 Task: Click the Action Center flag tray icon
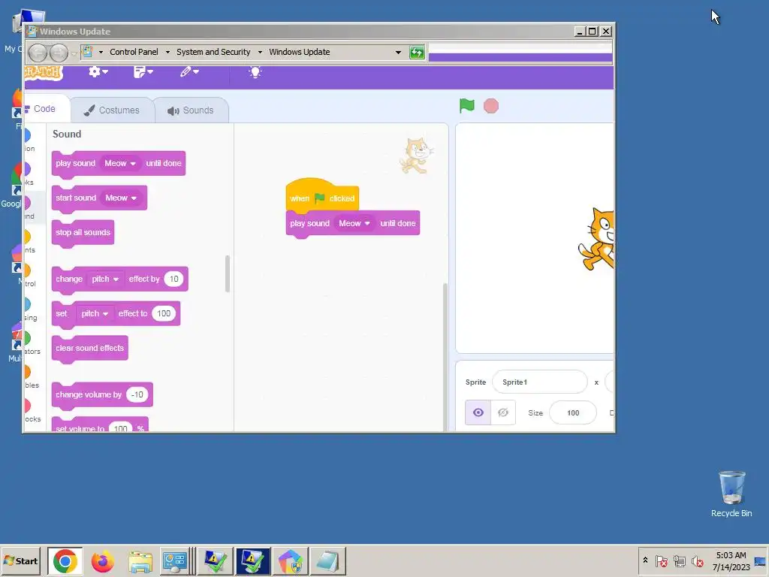[661, 560]
